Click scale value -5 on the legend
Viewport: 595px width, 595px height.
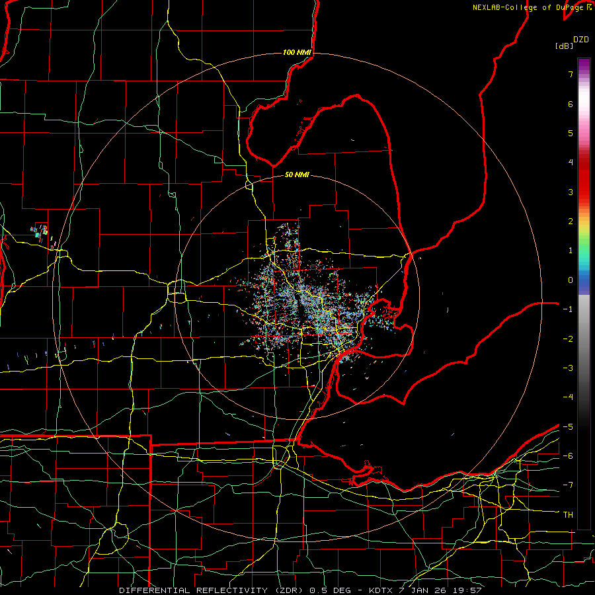[568, 427]
